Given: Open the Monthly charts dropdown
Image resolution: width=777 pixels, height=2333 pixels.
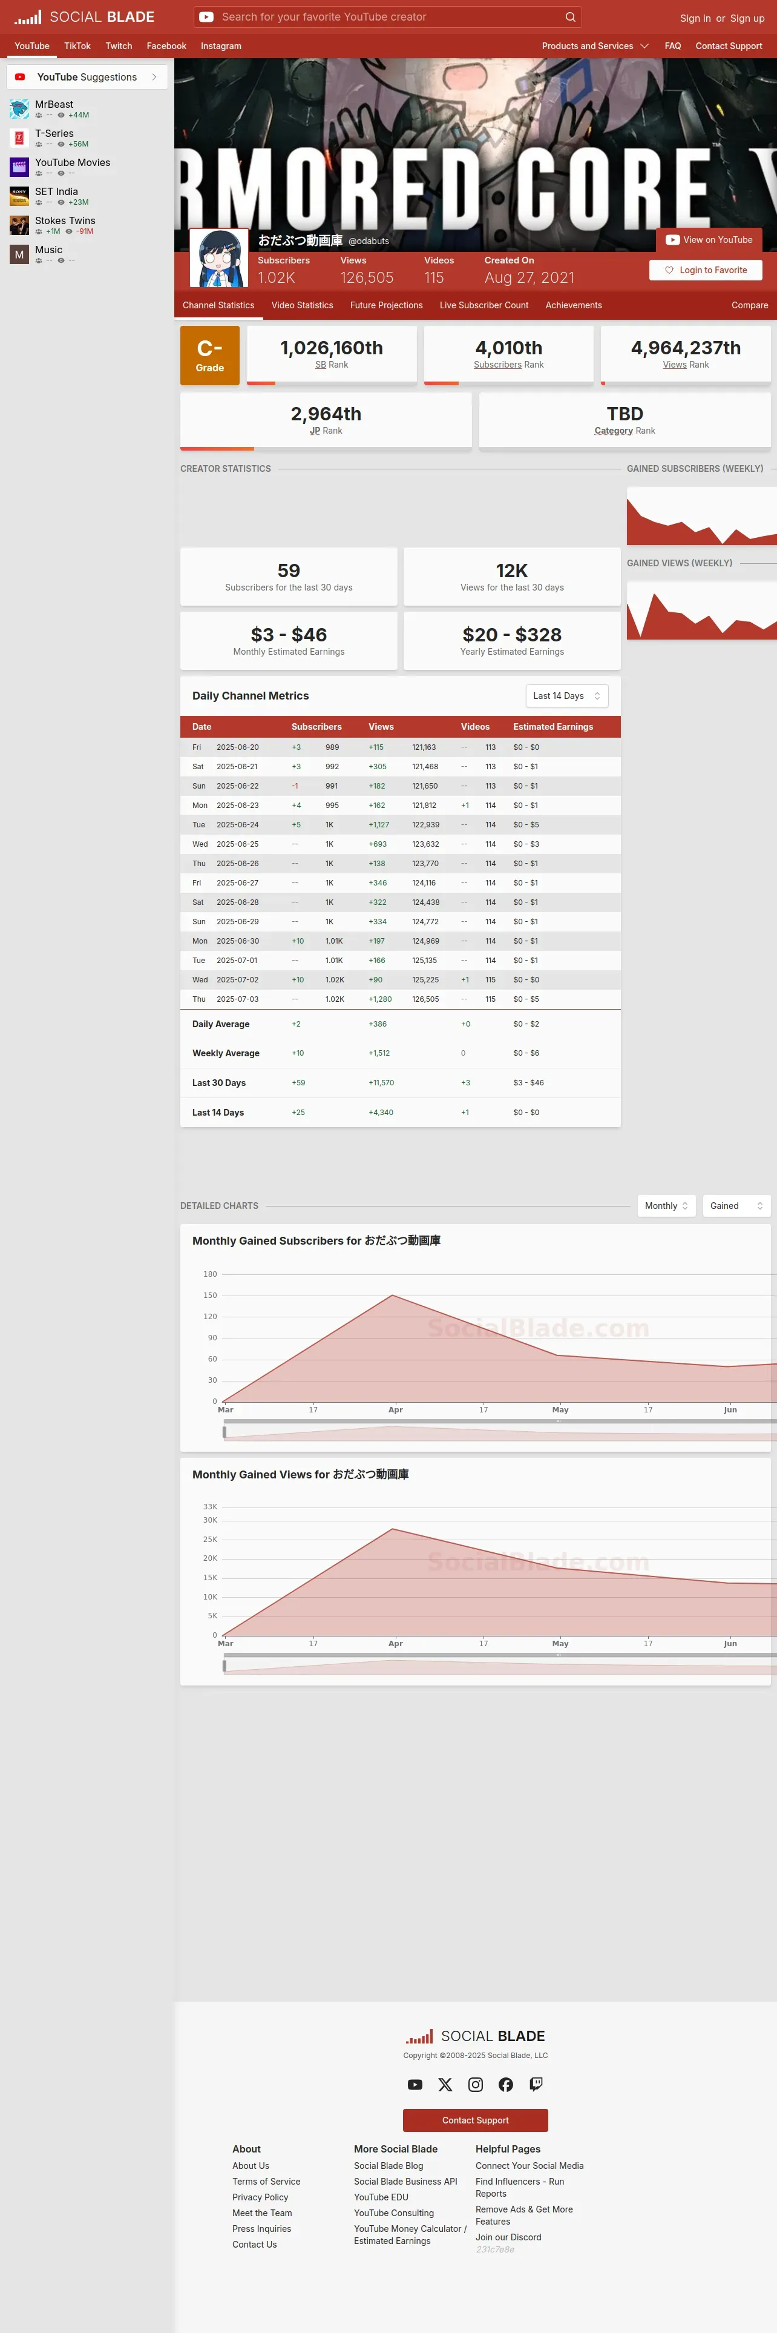Looking at the screenshot, I should click(667, 1205).
